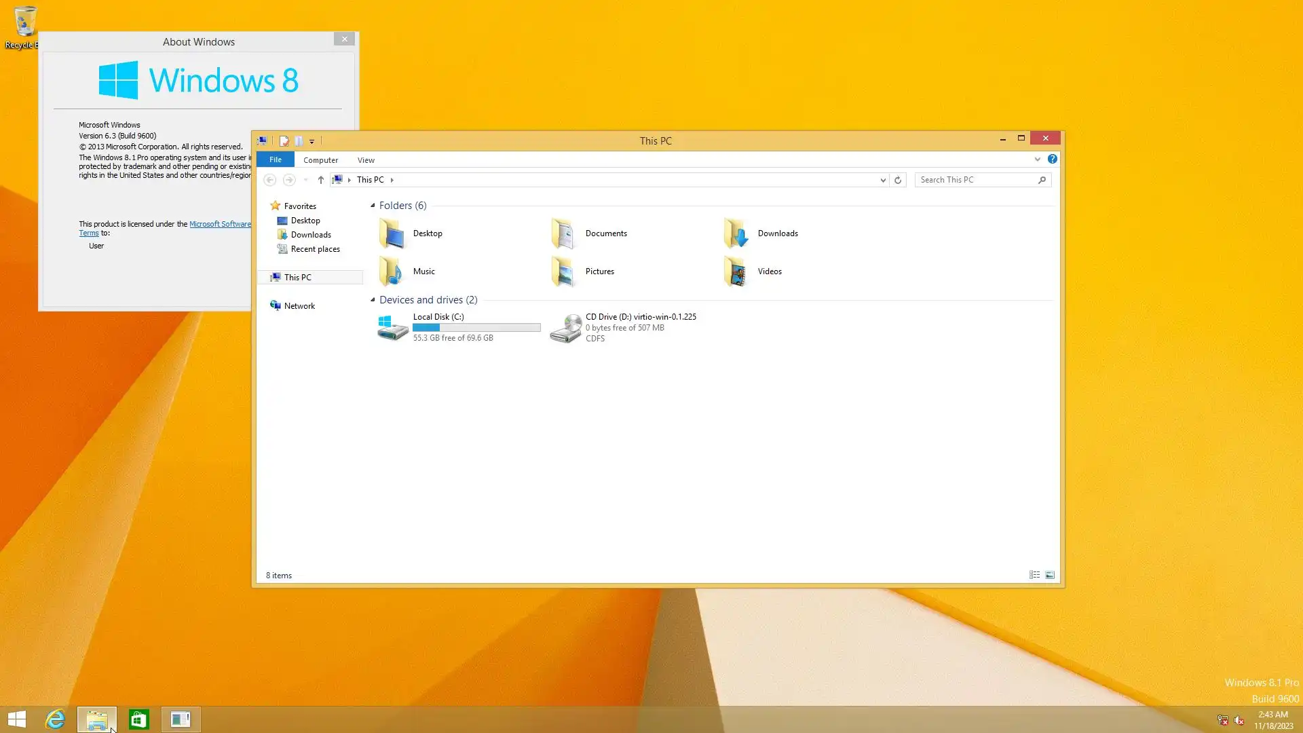Expand the ribbon with the chevron
The height and width of the screenshot is (733, 1303).
pyautogui.click(x=1037, y=159)
